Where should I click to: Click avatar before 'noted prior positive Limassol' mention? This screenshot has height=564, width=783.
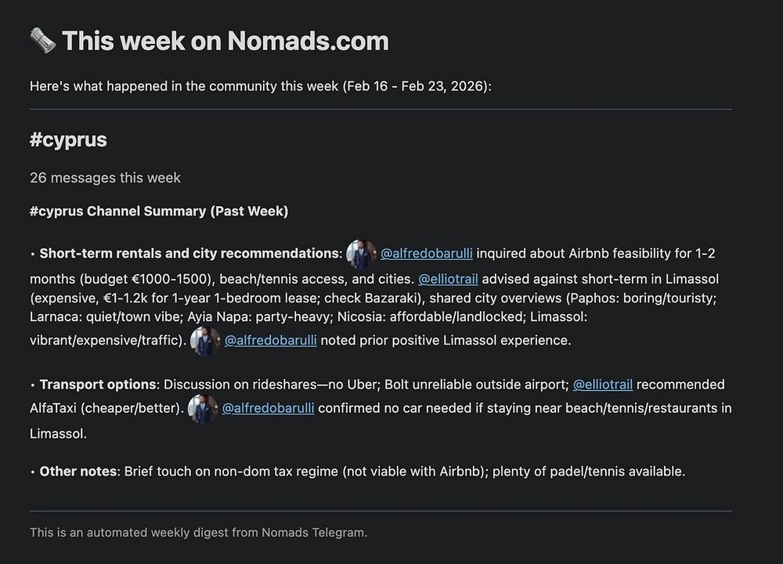click(x=205, y=341)
